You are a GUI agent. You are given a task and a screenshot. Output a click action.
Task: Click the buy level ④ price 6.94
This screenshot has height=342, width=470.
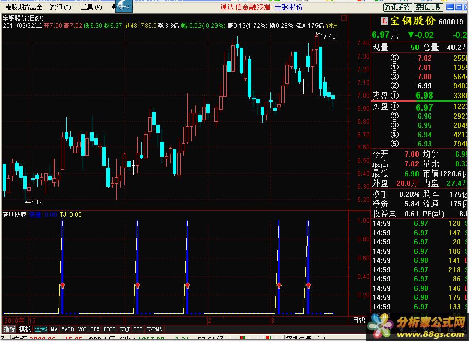tap(424, 135)
